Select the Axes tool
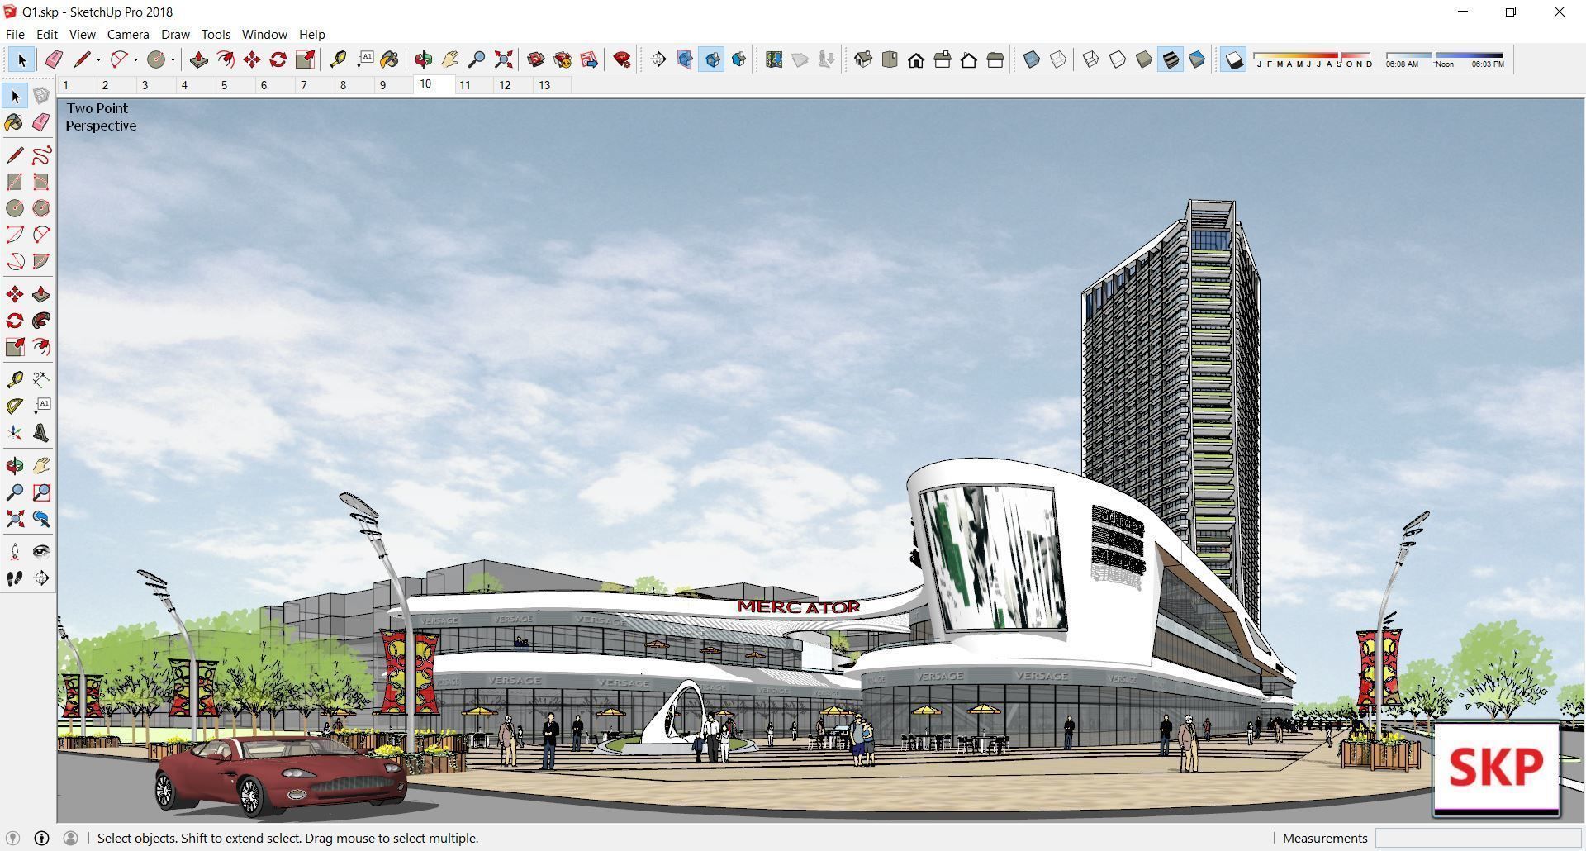The height and width of the screenshot is (851, 1586). point(15,433)
